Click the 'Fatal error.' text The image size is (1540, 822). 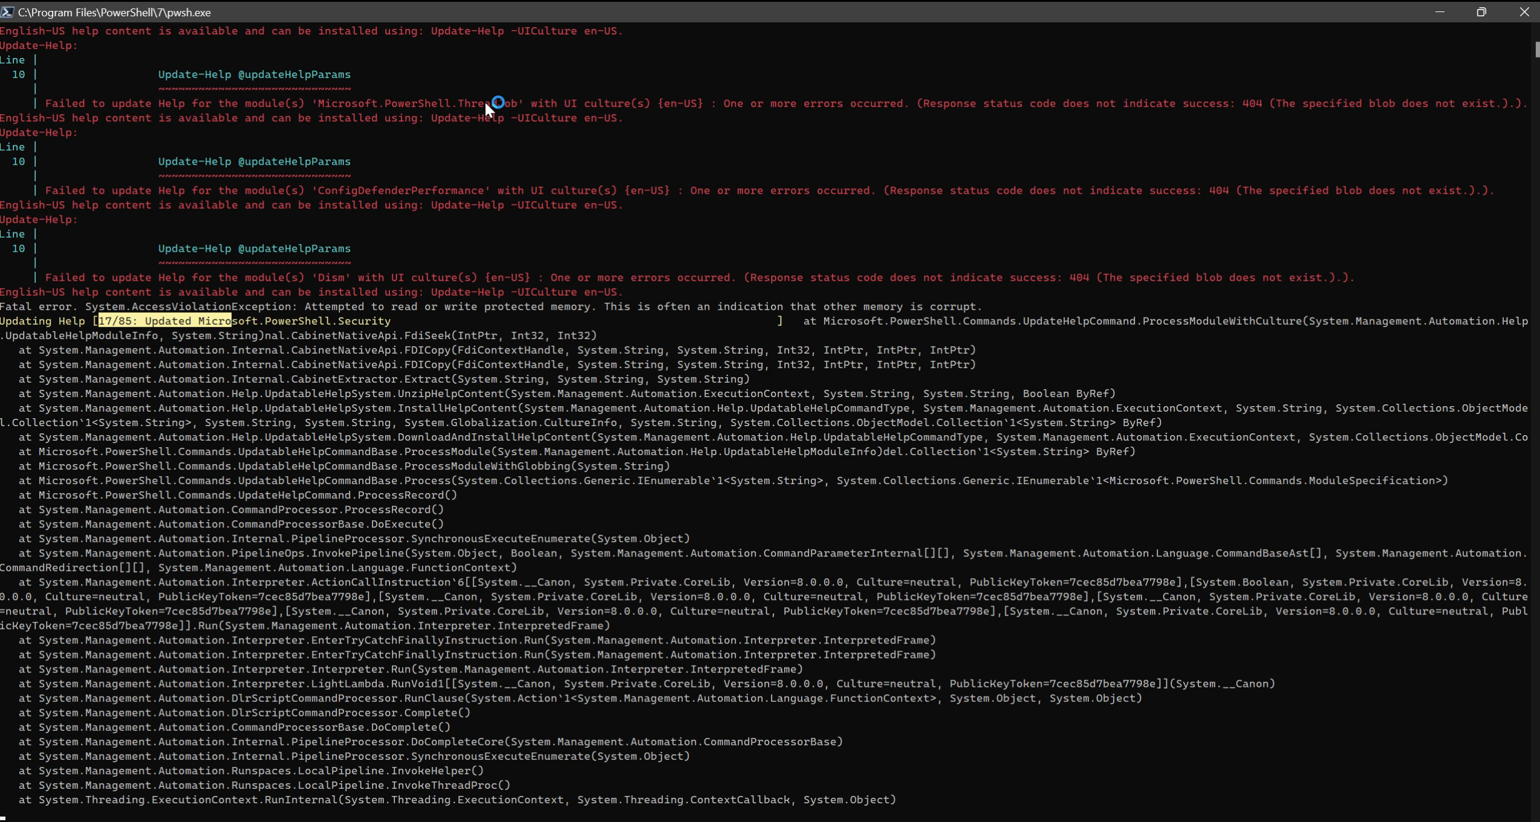pos(39,307)
